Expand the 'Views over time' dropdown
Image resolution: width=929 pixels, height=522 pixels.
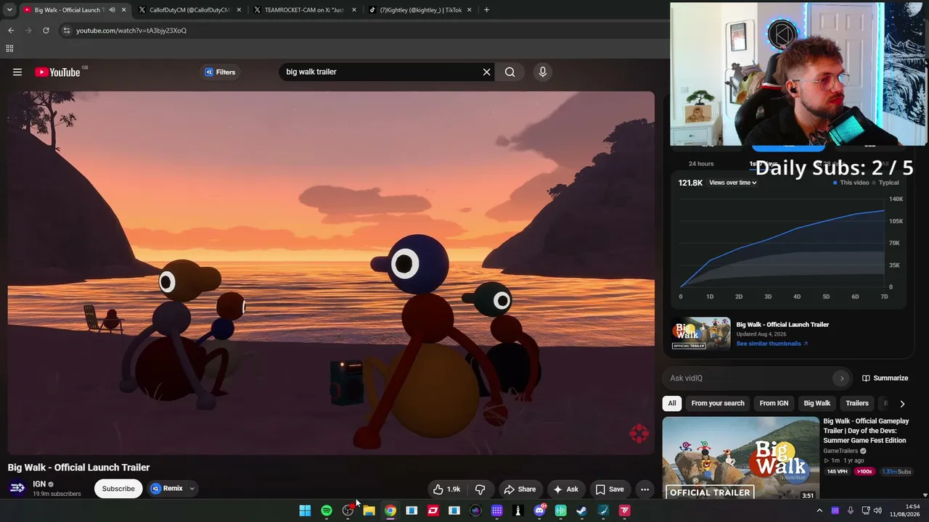733,183
